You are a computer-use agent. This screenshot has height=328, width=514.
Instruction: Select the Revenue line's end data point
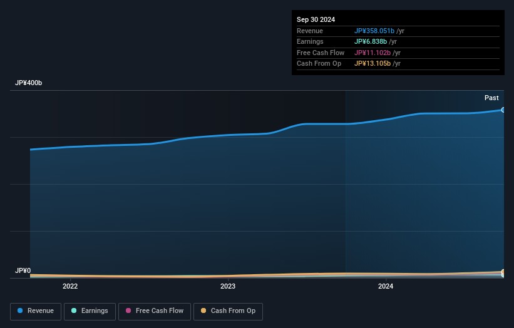[x=503, y=110]
